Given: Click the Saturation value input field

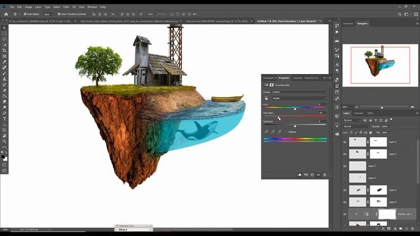Looking at the screenshot, I should pos(322,113).
